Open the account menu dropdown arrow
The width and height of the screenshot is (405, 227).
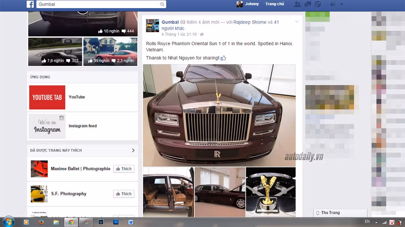point(341,4)
